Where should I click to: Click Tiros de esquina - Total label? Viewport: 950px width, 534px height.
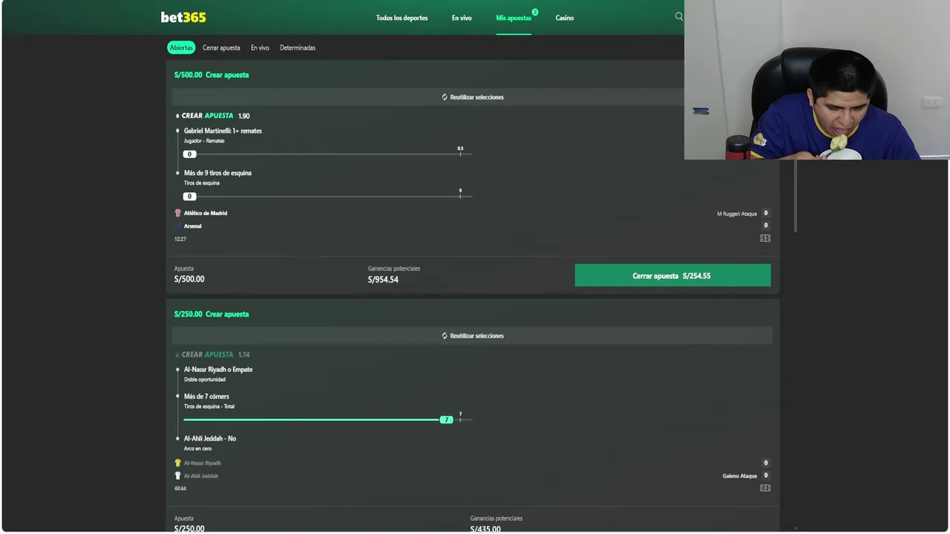click(x=209, y=406)
